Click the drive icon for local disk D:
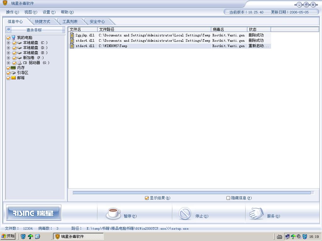The image size is (322, 241). point(19,48)
